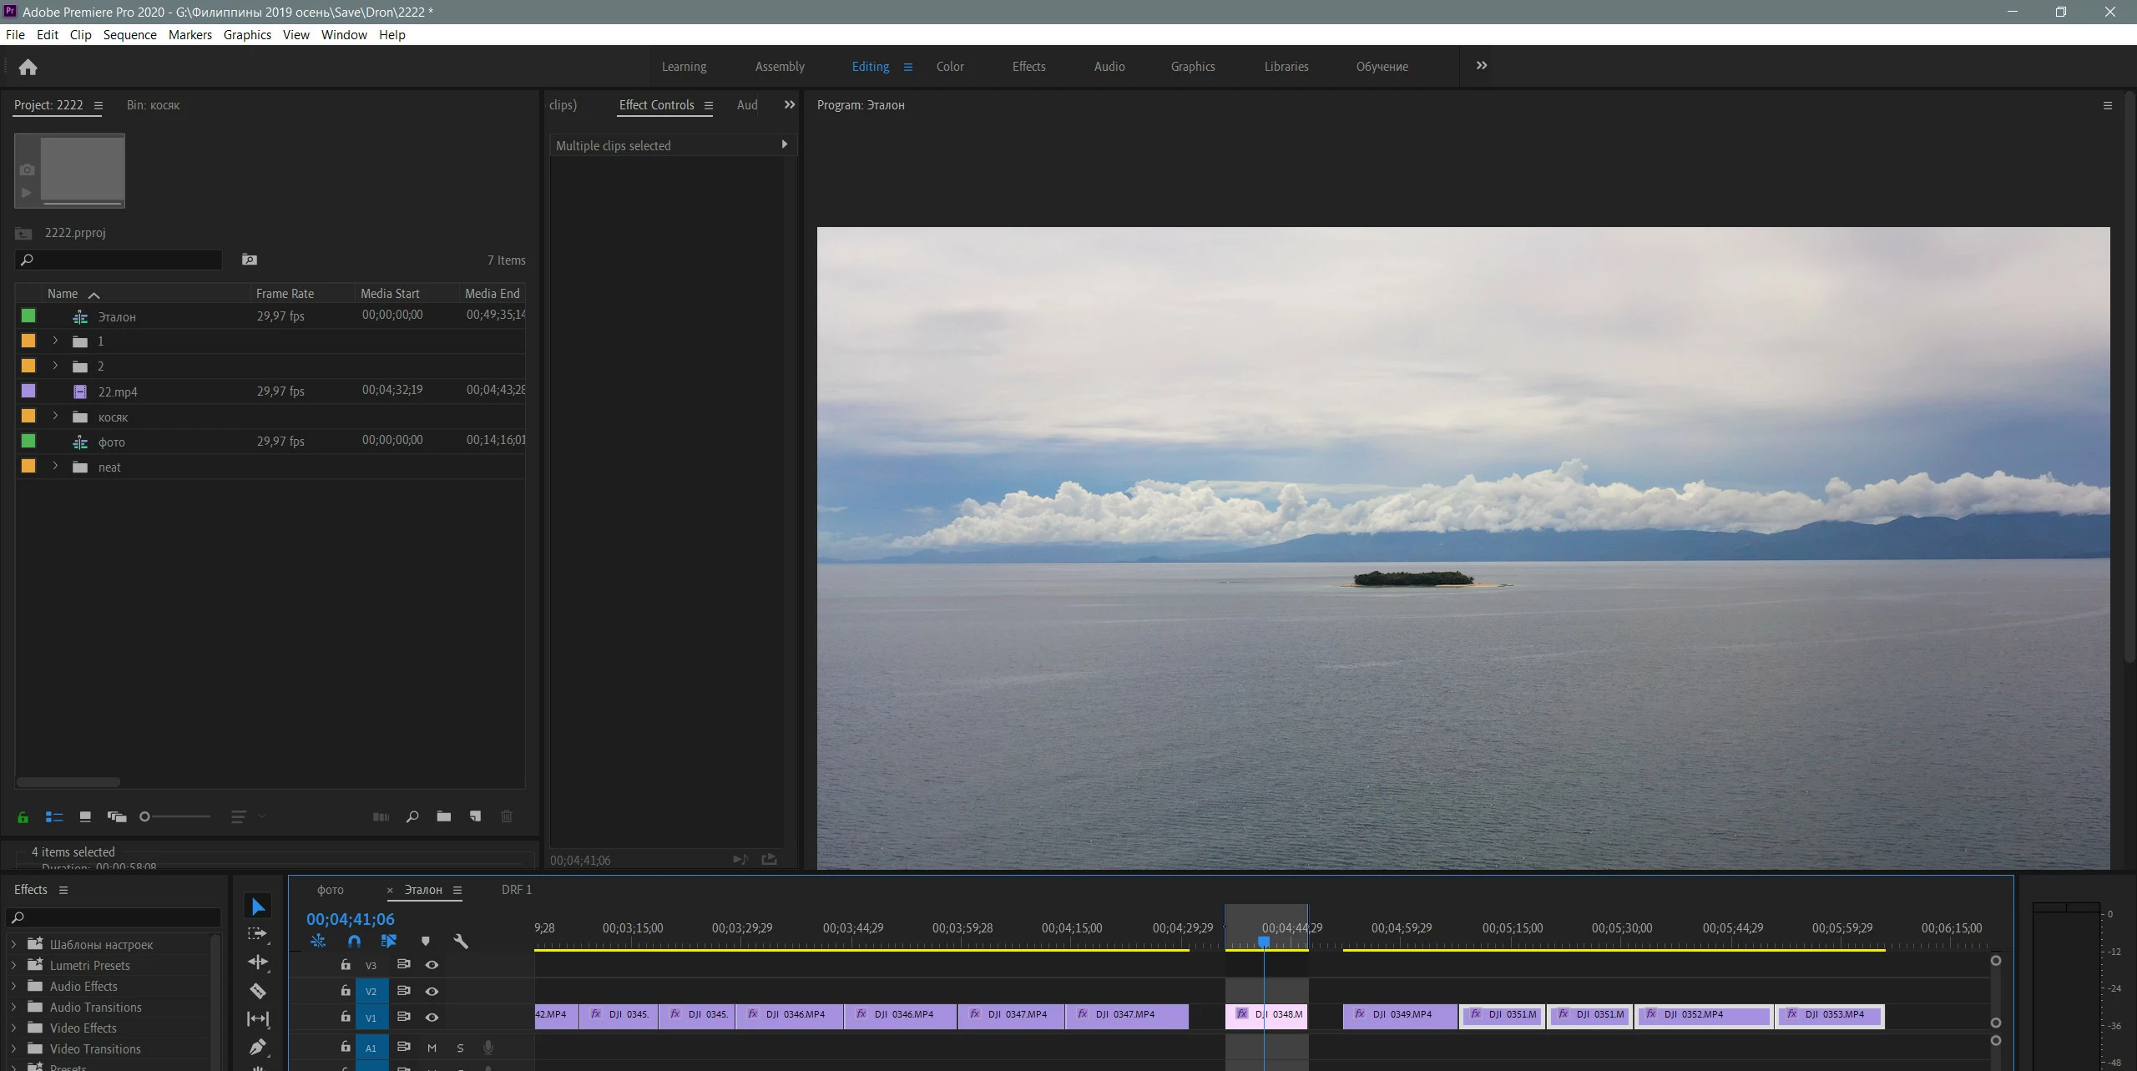Click the Track Select Forward tool
The width and height of the screenshot is (2137, 1071).
(258, 933)
